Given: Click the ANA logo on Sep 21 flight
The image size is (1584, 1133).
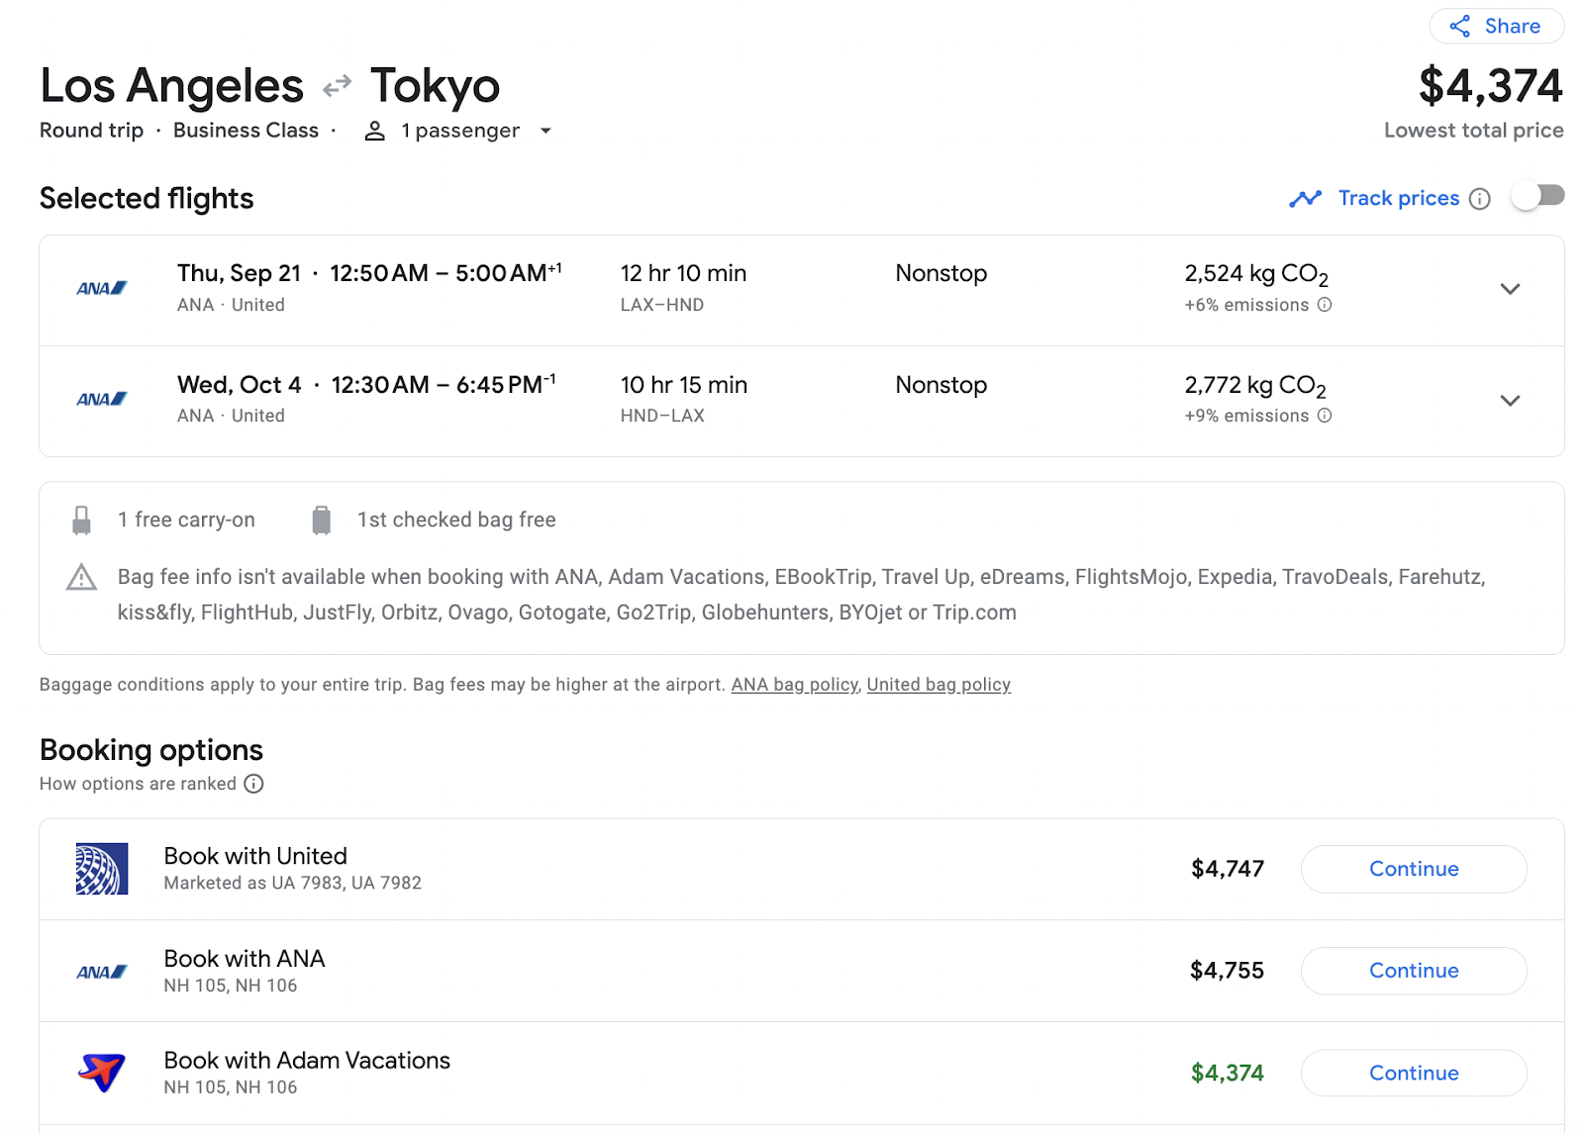Looking at the screenshot, I should 102,289.
